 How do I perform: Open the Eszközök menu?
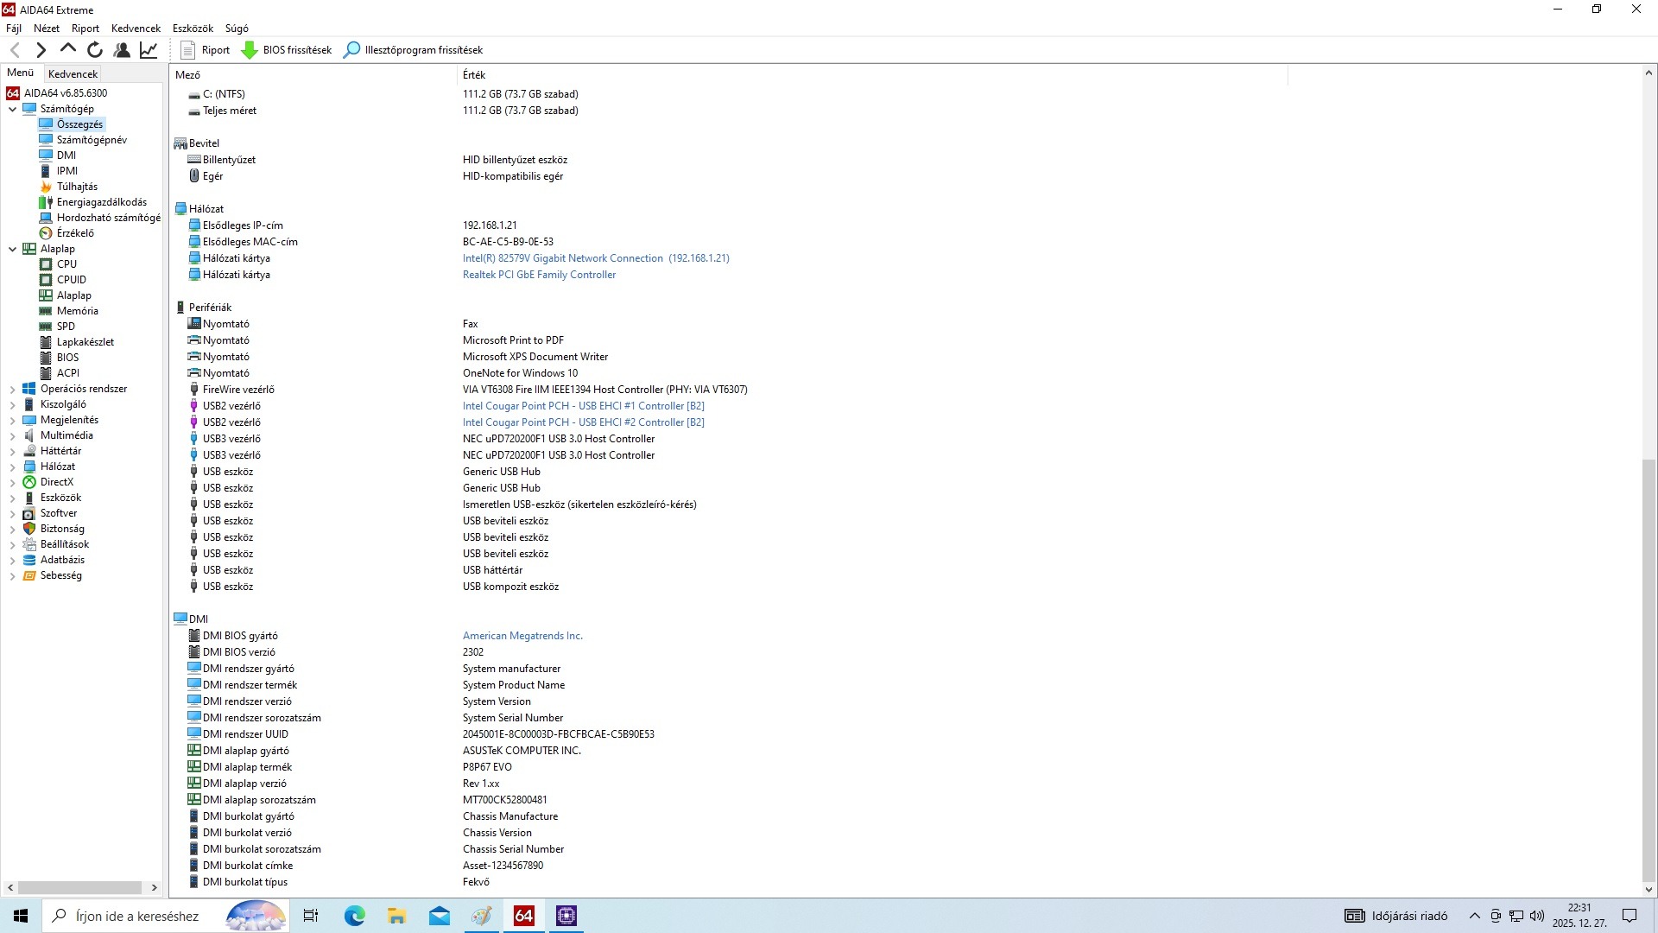point(192,29)
